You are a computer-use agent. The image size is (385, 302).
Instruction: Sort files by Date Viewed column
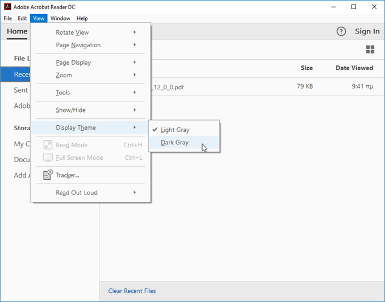point(354,68)
